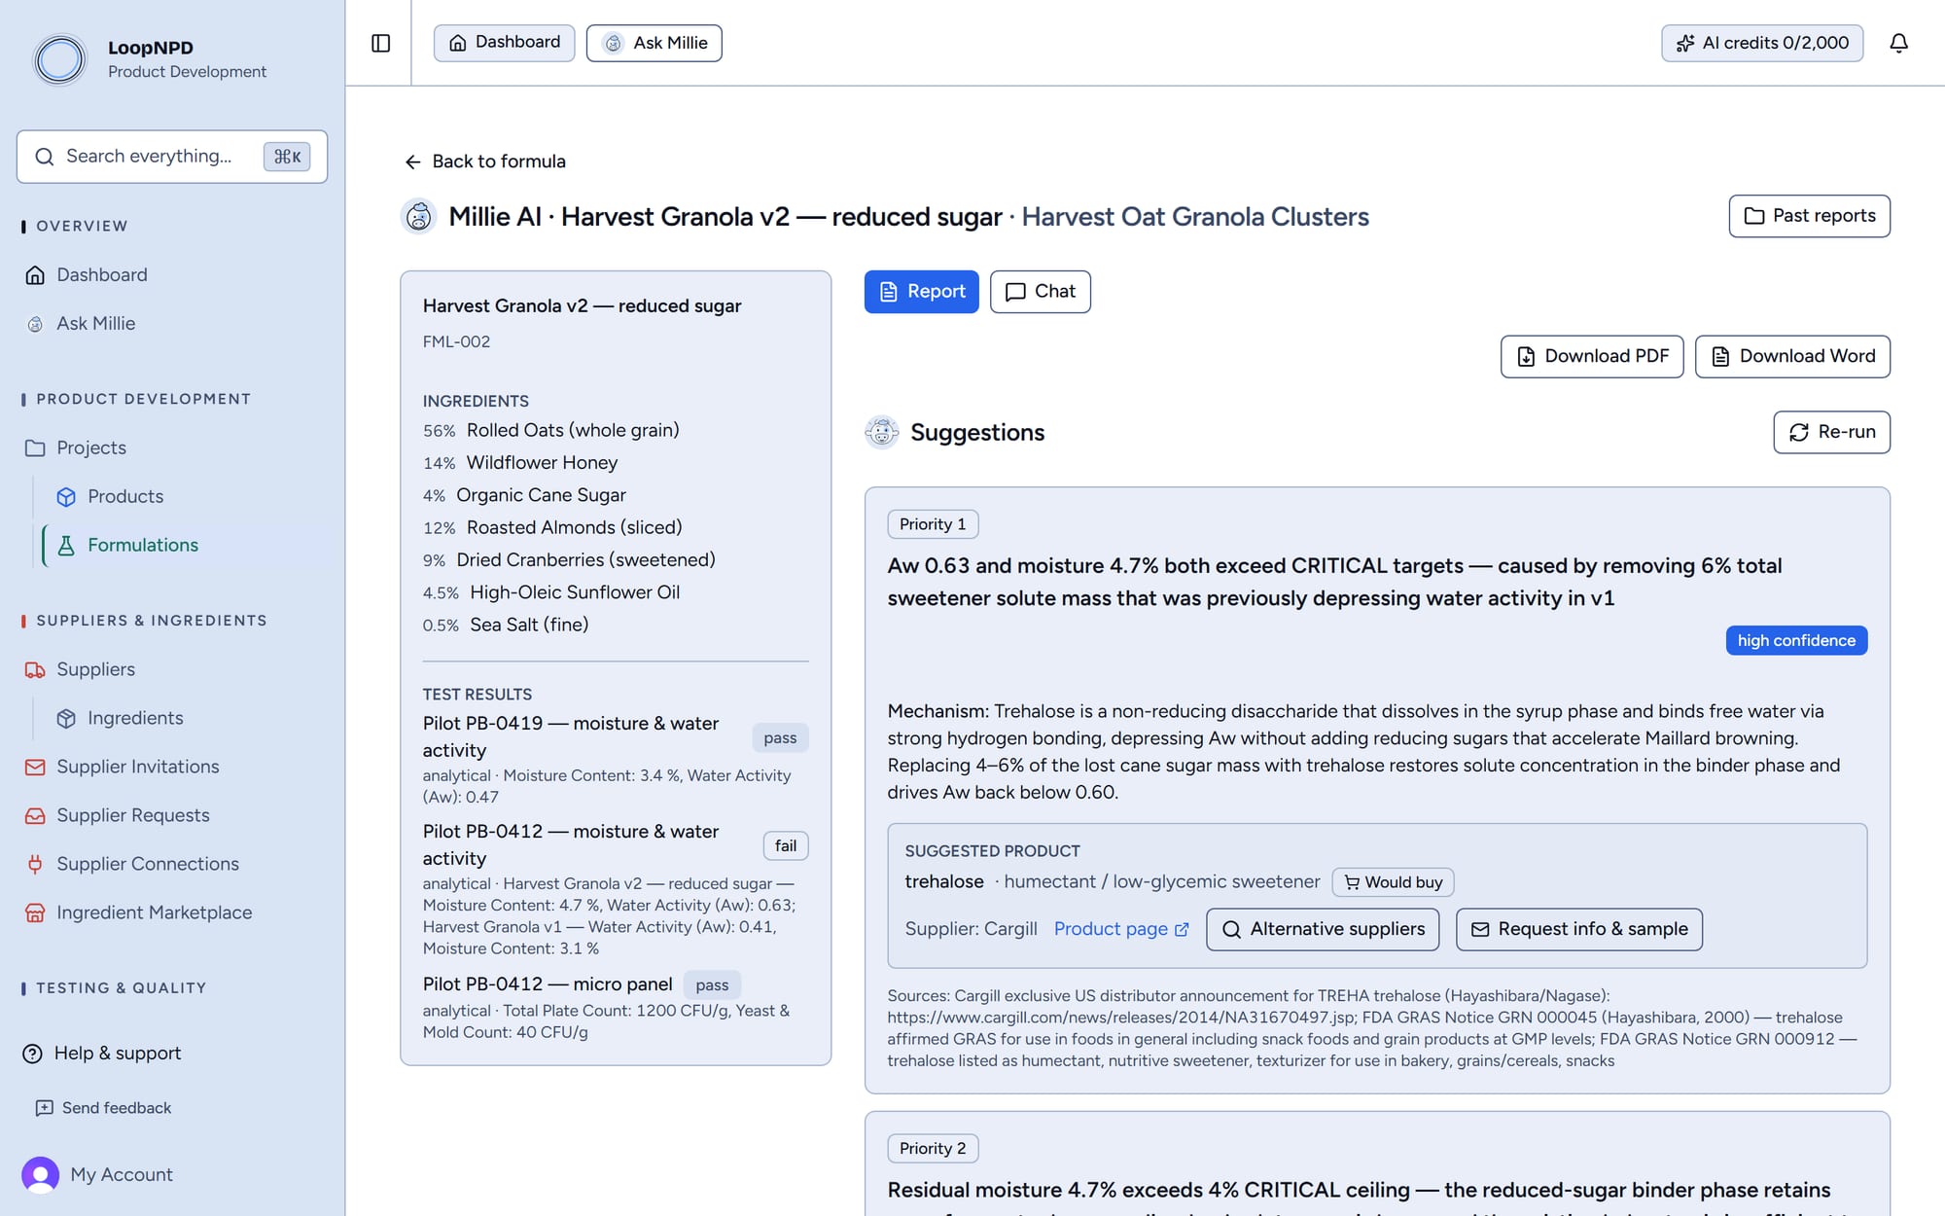Click Request info & sample
This screenshot has width=1945, height=1216.
coord(1578,929)
